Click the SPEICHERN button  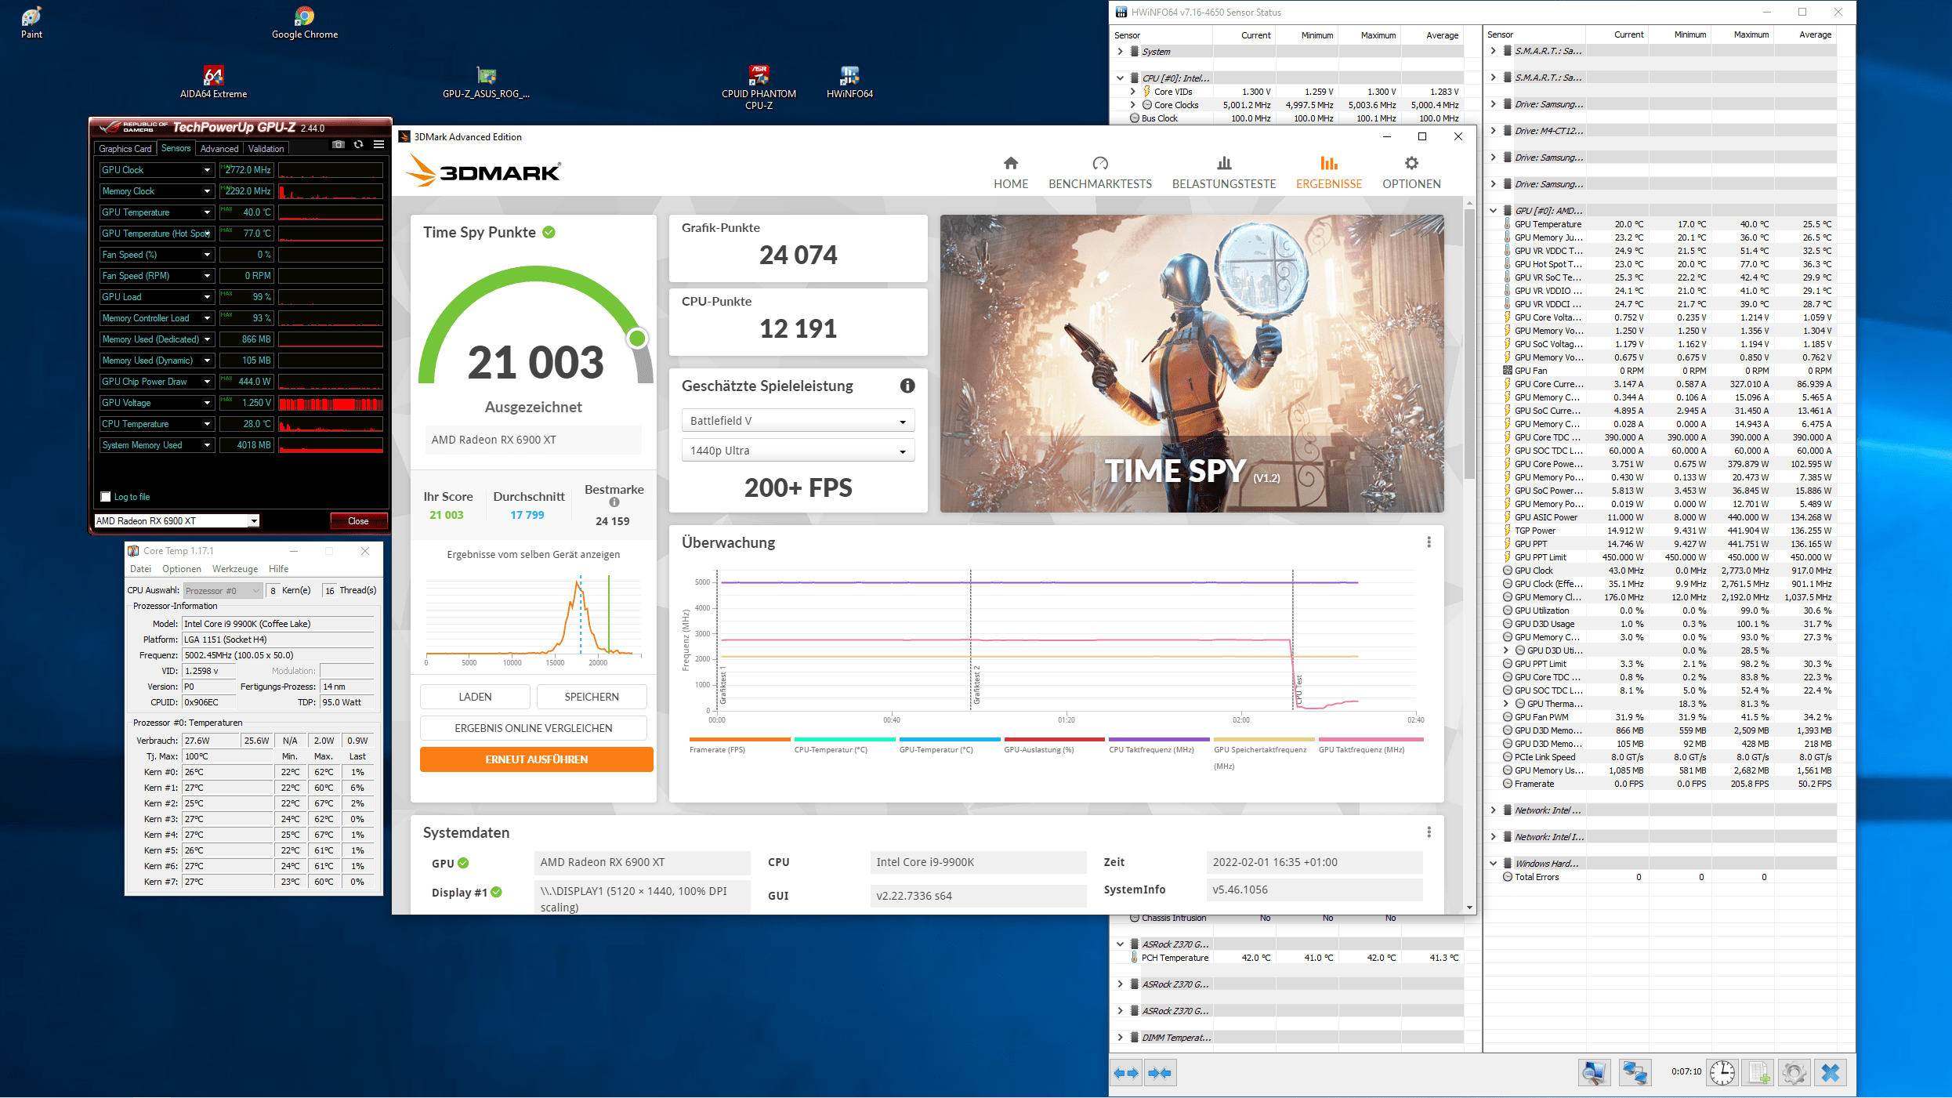point(592,697)
